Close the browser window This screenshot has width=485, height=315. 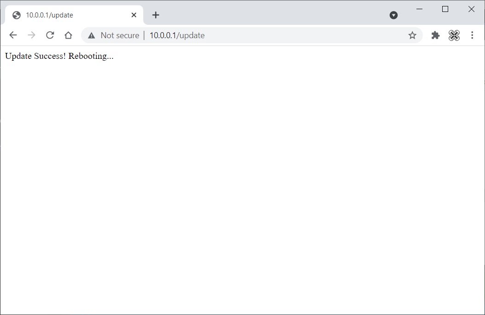[x=471, y=9]
